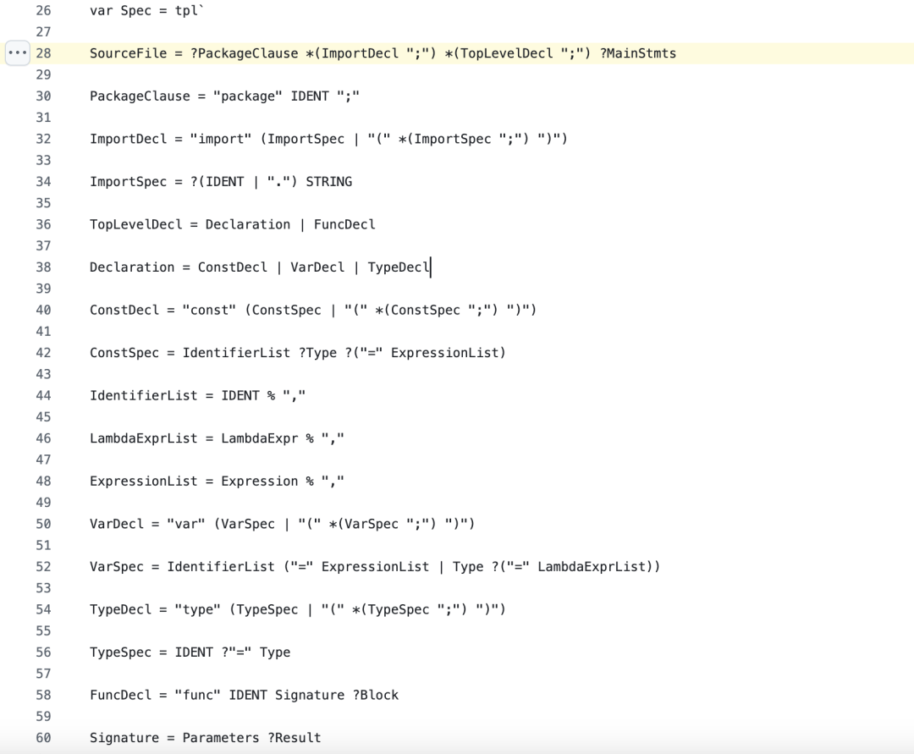This screenshot has width=914, height=754.
Task: Open the three-dot menu beside line 28
Action: click(x=18, y=53)
